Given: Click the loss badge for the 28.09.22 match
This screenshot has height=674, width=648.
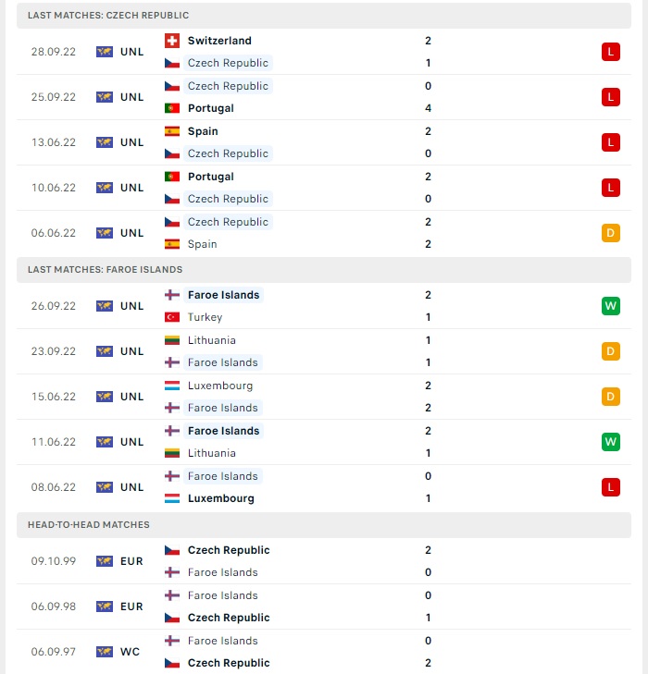Looking at the screenshot, I should pyautogui.click(x=611, y=52).
